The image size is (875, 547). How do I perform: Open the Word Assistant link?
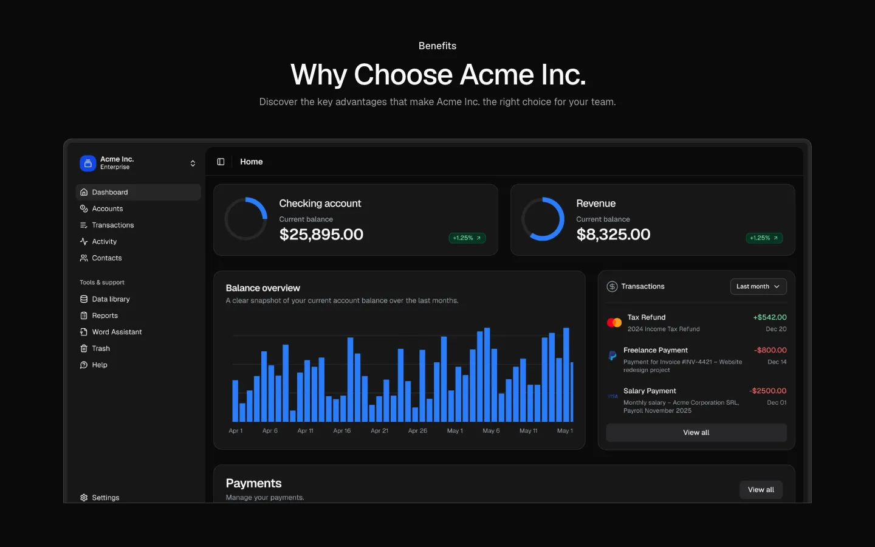[138, 332]
